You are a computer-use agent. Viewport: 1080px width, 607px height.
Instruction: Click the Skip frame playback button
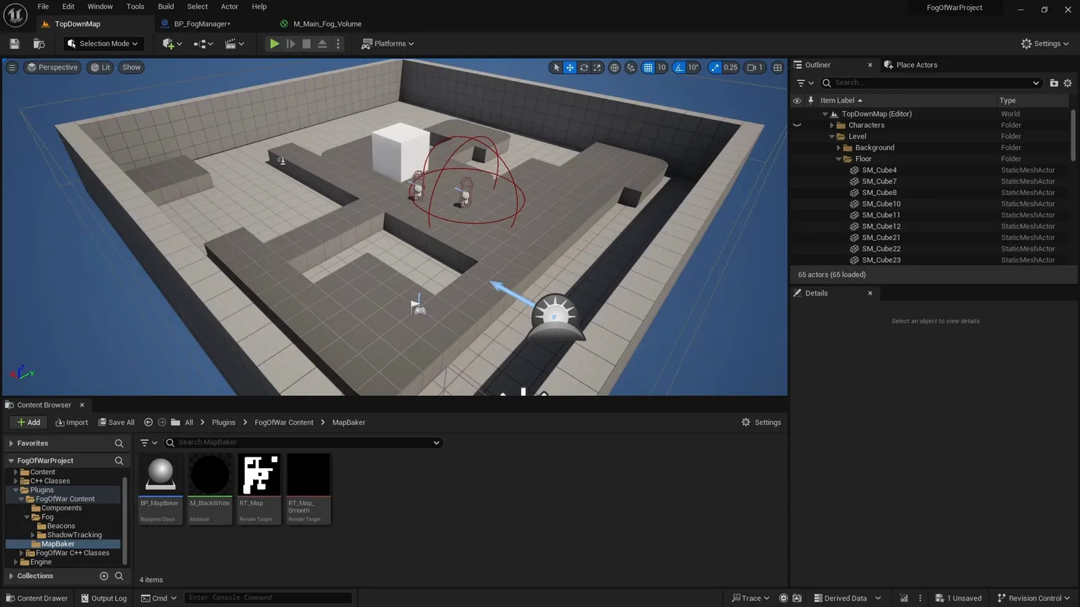(291, 44)
